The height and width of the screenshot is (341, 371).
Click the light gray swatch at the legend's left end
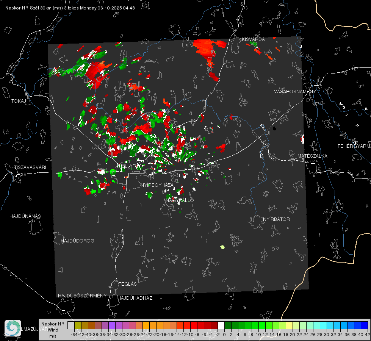(x=71, y=325)
